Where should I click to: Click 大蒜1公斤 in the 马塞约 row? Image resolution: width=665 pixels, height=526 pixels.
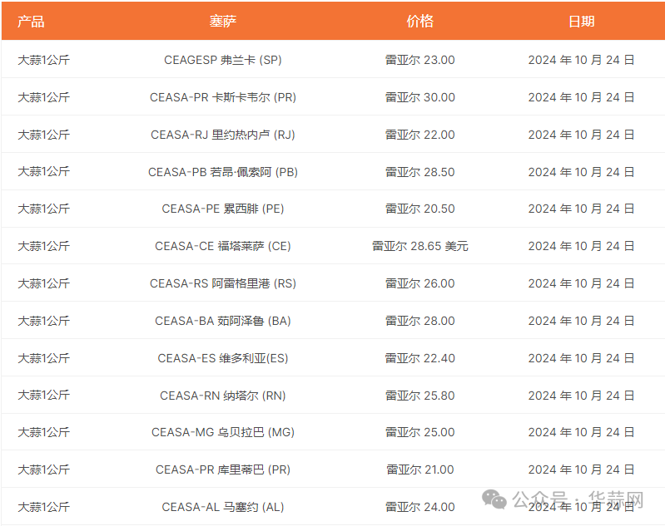43,507
